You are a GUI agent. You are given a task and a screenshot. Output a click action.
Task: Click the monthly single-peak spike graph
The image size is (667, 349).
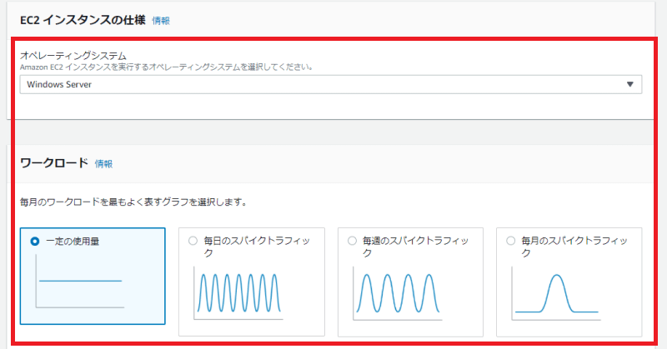click(x=556, y=293)
